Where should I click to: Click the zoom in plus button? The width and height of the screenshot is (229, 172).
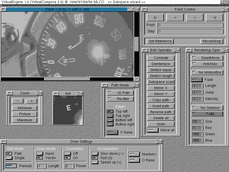31,101
